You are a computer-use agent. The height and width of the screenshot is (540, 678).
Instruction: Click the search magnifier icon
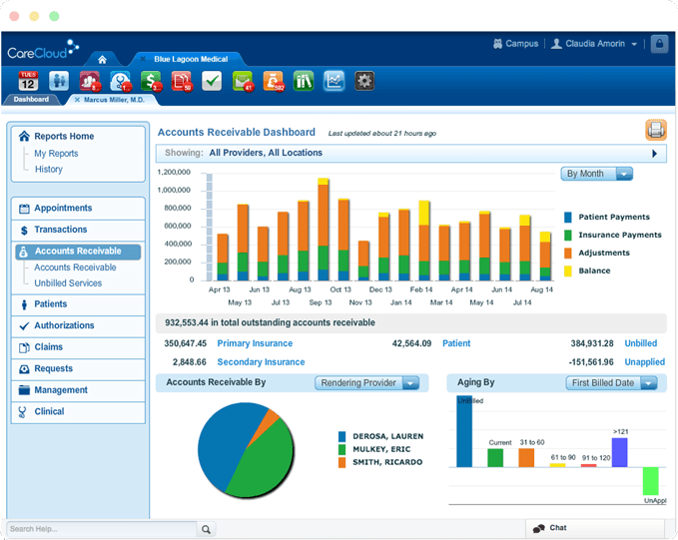tap(207, 529)
